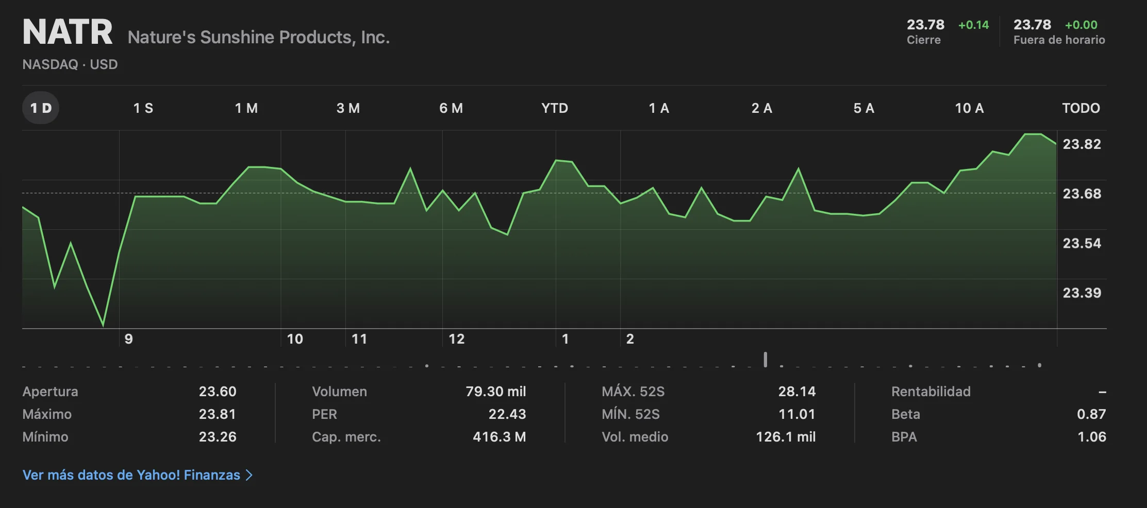The height and width of the screenshot is (508, 1147).
Task: Open the 1M monthly chart
Action: click(x=246, y=108)
